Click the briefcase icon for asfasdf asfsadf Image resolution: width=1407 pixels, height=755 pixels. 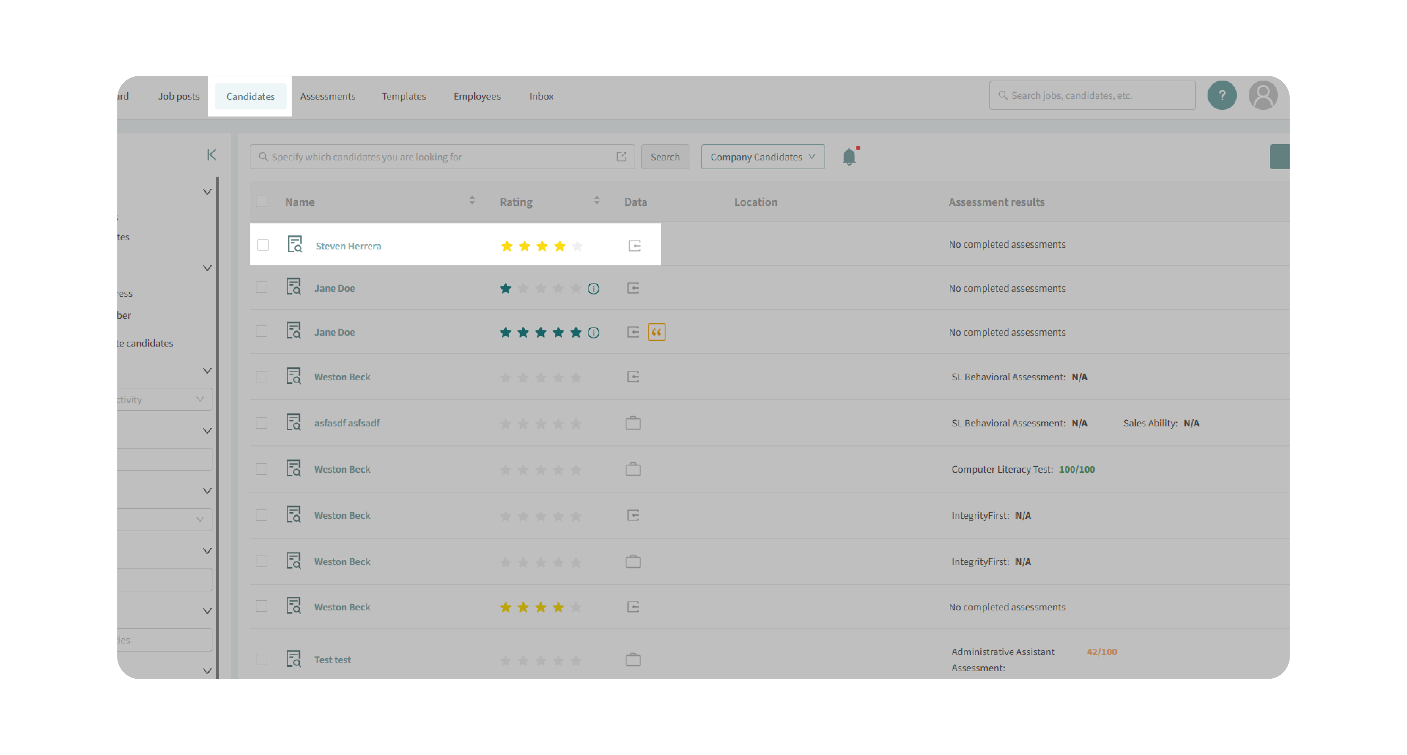point(633,423)
